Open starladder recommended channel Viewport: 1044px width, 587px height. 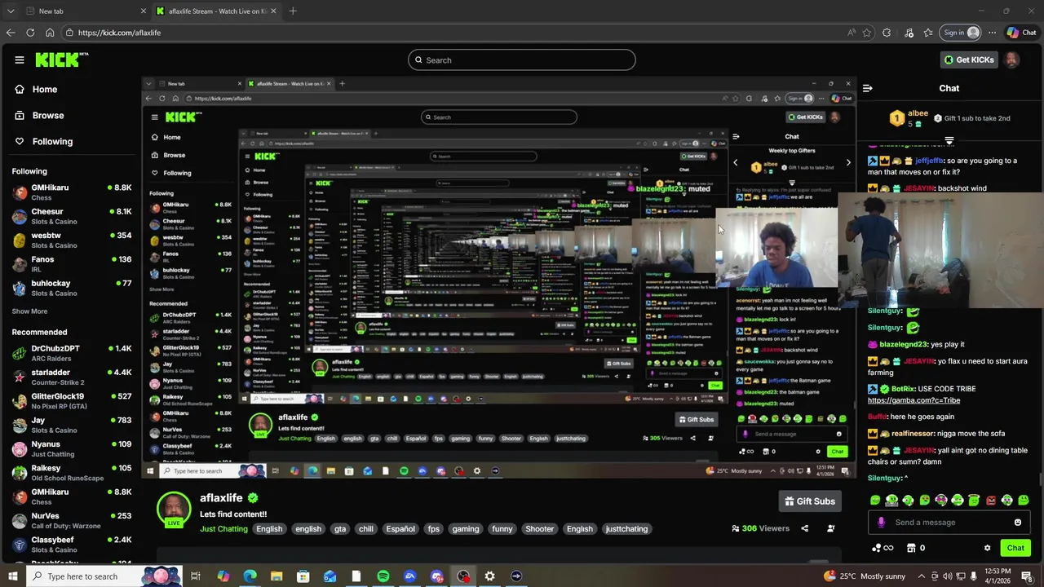72,377
